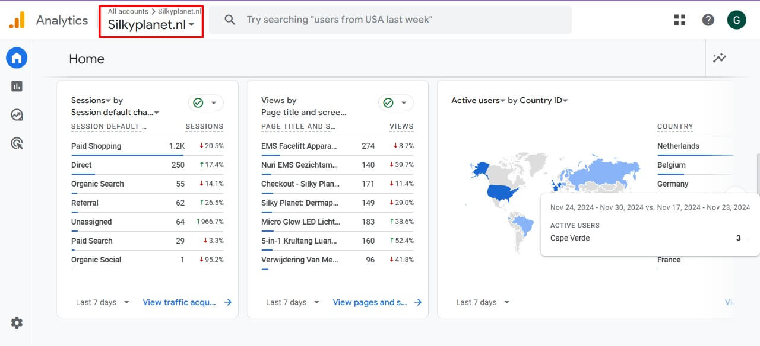Viewport: 760px width, 346px height.
Task: Open the Explore icon in sidebar
Action: [x=17, y=115]
